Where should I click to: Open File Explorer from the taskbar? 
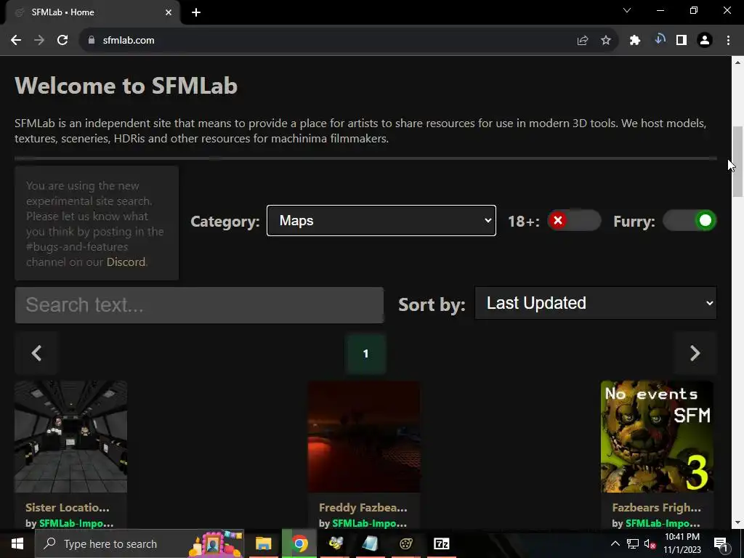click(x=263, y=543)
